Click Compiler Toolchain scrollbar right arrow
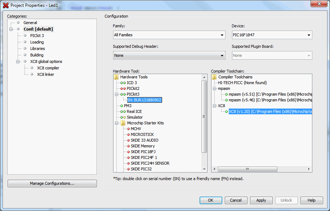 [x=309, y=169]
